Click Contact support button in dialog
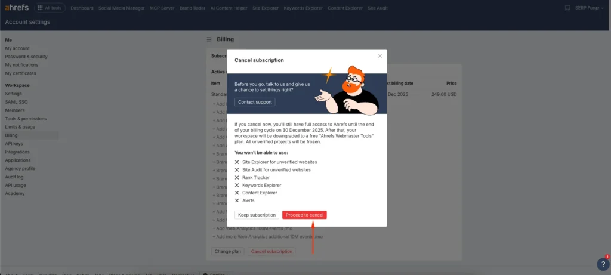 (x=255, y=102)
